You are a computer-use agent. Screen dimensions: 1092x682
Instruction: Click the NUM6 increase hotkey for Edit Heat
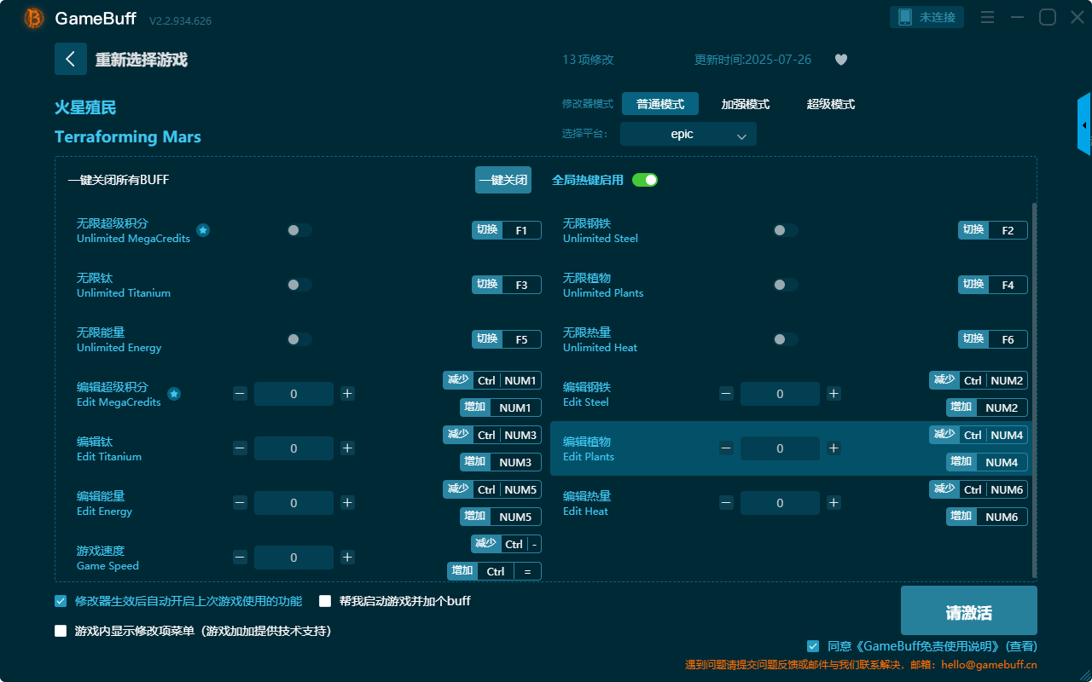click(987, 517)
